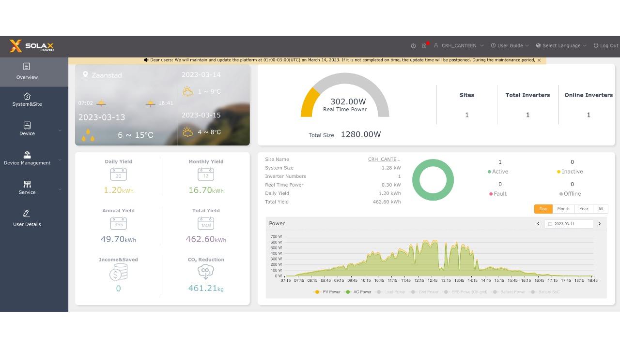Switch chart to Year tab
620x348 pixels.
(x=584, y=209)
